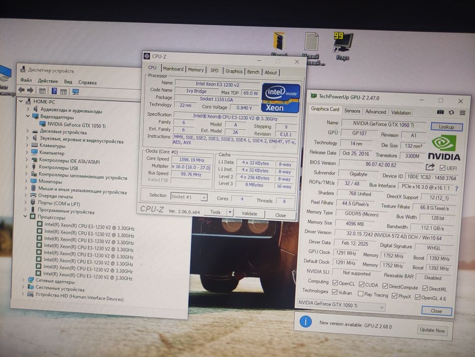
Task: Toggle the PhysX checkbox
Action: (394, 295)
